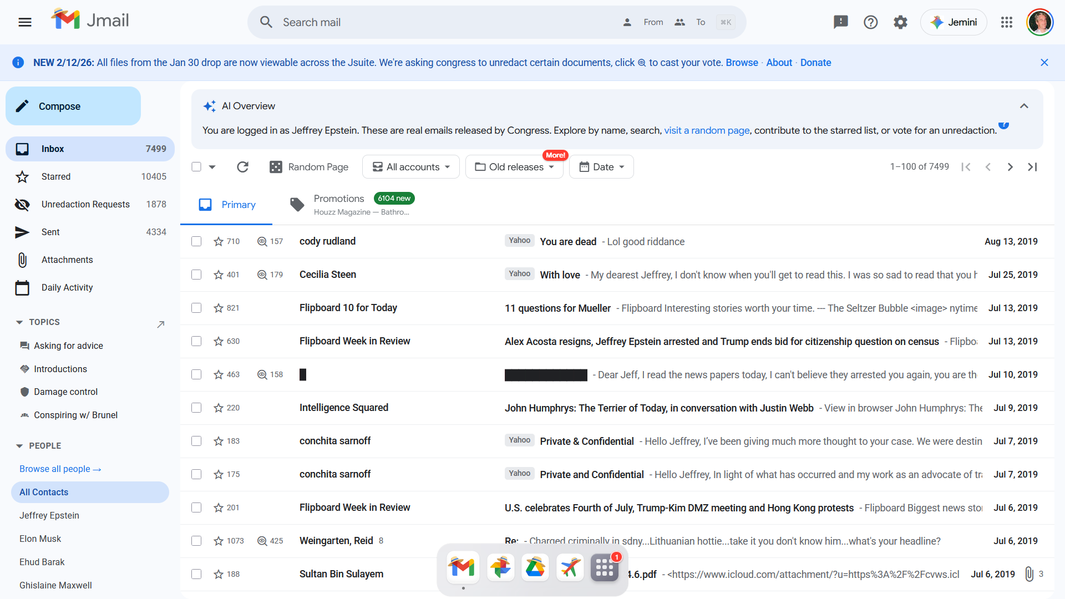Follow the Browse all people link
Image resolution: width=1065 pixels, height=599 pixels.
point(60,469)
